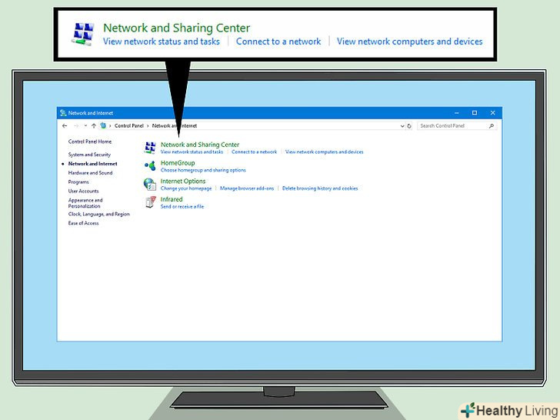The image size is (560, 420).
Task: Click Change your homepage
Action: (186, 188)
